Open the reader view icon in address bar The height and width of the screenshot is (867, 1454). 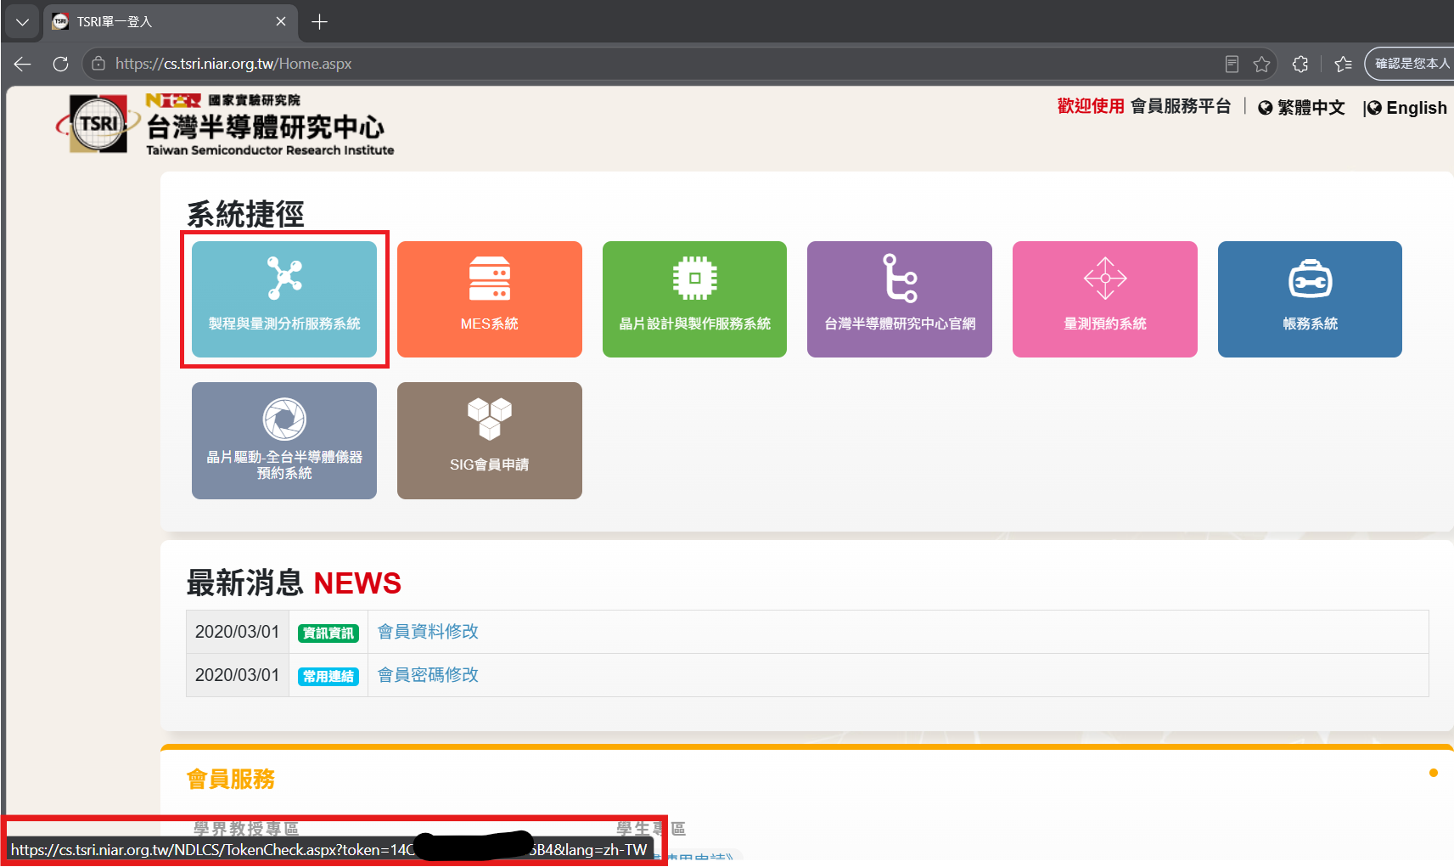pyautogui.click(x=1232, y=64)
